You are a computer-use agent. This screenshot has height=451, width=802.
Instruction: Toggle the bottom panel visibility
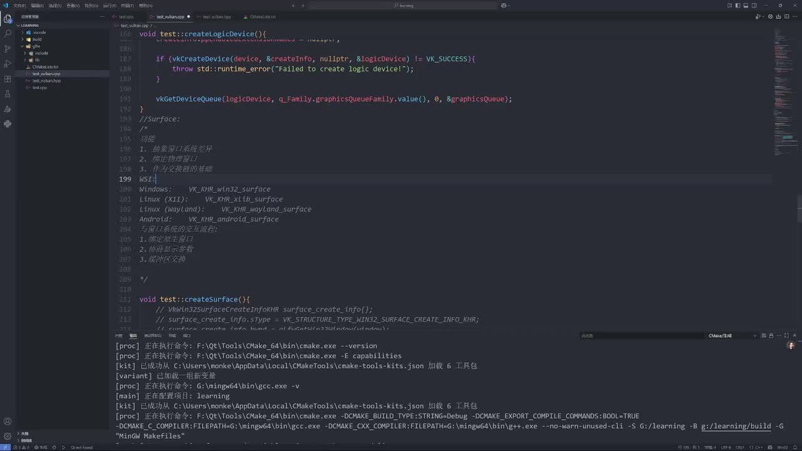coord(746,5)
